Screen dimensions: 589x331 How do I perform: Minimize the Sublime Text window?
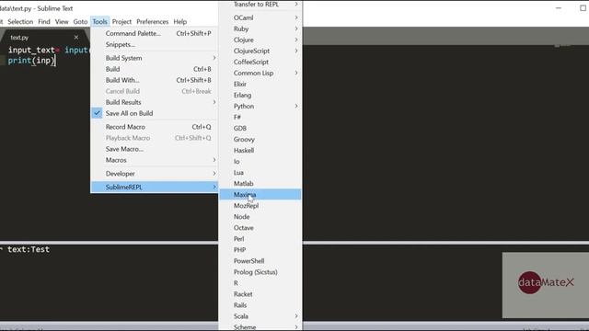(559, 8)
